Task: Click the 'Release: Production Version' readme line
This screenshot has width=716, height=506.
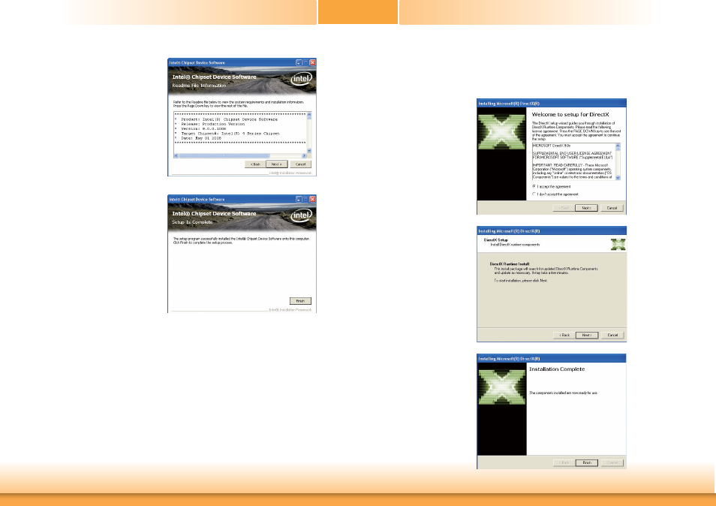Action: click(213, 124)
